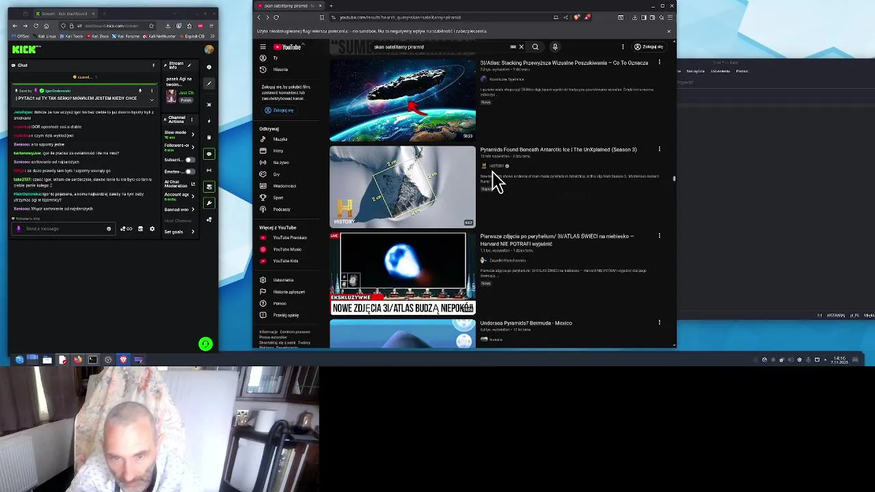Viewport: 875px width, 492px height.
Task: Open Kick Chat panel three-dot menu
Action: [153, 66]
